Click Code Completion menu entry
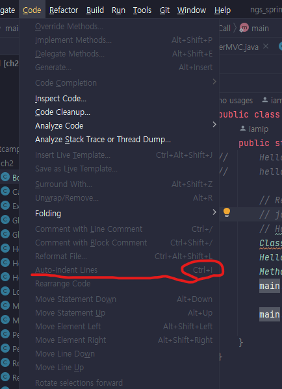The width and height of the screenshot is (282, 389). pyautogui.click(x=119, y=83)
